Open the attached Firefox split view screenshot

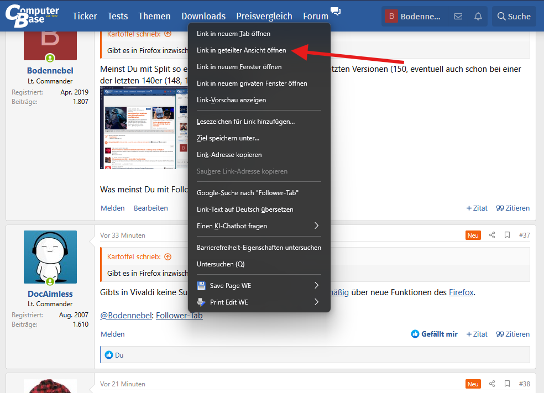click(144, 128)
